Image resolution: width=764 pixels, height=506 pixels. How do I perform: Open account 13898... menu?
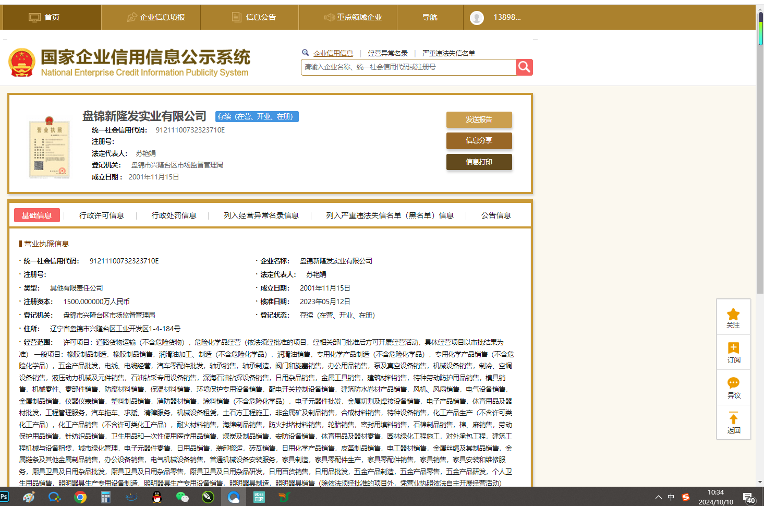(507, 17)
